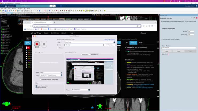Click the blue square tool in Eclipse toolbar
The image size is (198, 111).
[x=40, y=11]
